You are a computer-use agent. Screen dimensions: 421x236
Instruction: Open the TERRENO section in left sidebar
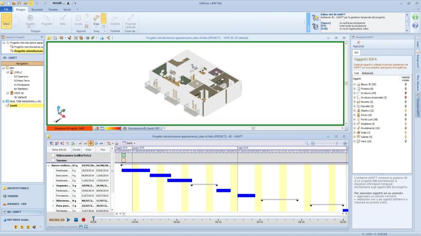click(22, 196)
